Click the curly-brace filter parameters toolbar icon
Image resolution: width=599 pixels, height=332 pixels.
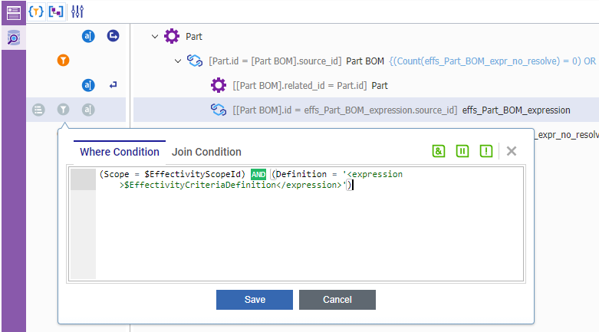coord(36,12)
